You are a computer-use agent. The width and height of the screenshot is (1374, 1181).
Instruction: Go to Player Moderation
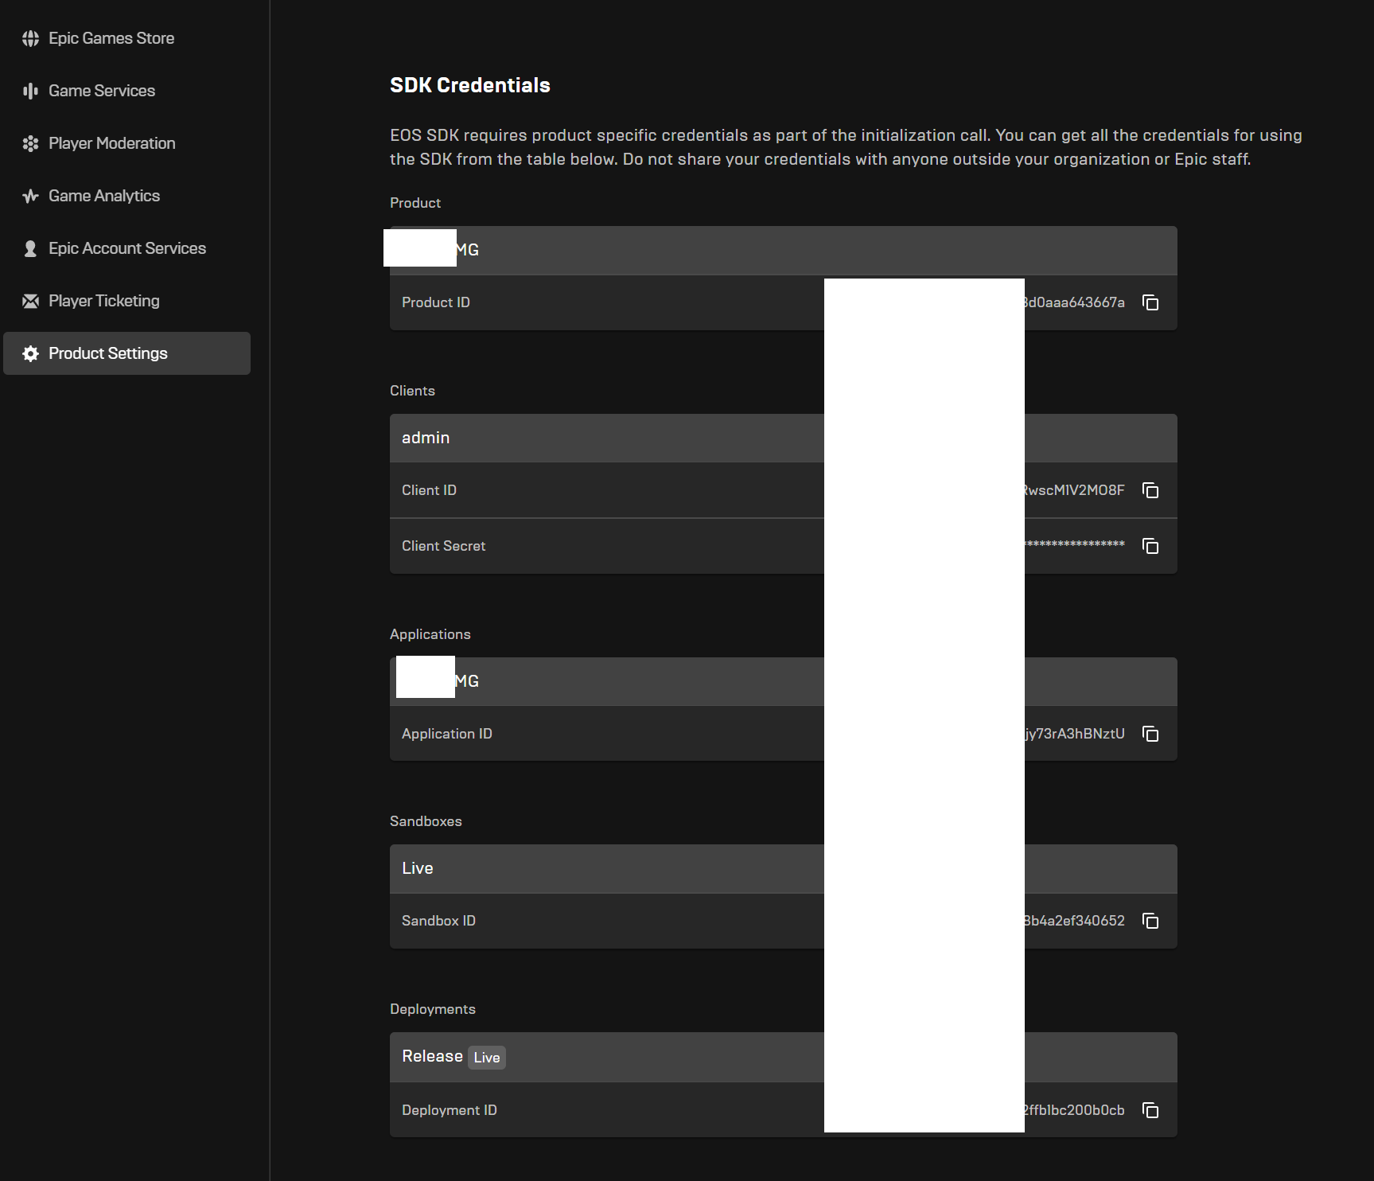pos(112,143)
